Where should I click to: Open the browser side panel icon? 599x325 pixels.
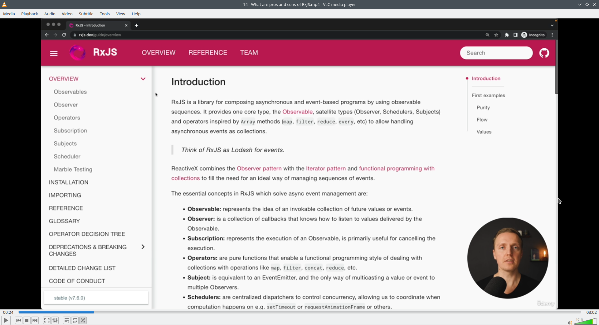click(516, 35)
